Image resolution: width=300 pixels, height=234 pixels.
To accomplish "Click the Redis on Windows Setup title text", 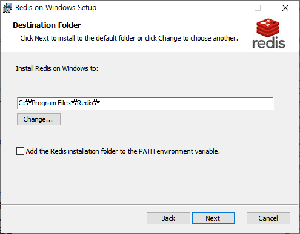I will coord(56,8).
